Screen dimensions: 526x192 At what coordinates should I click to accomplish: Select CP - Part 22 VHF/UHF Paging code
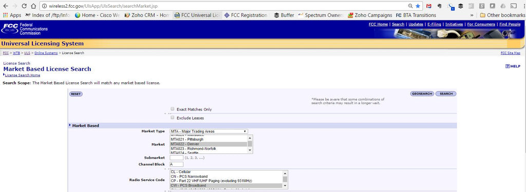226,181
